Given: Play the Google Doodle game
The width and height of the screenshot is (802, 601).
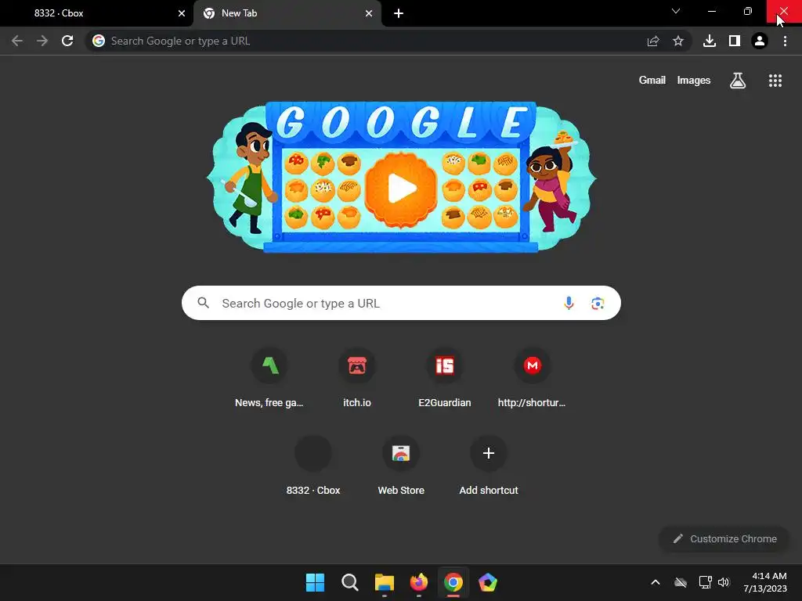Looking at the screenshot, I should 402,188.
